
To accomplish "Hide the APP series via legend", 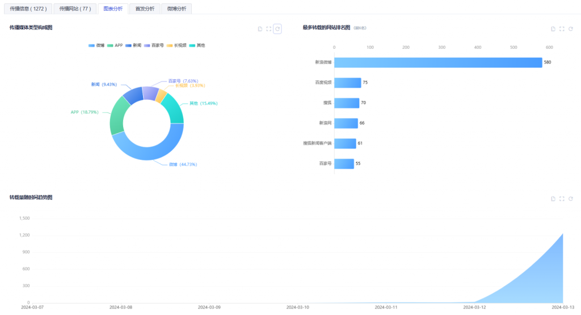I will tap(115, 45).
